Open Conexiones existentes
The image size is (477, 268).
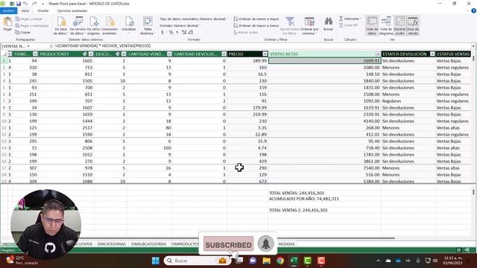[x=110, y=26]
